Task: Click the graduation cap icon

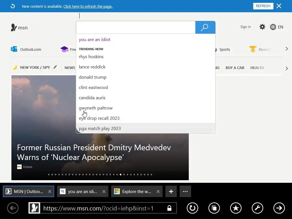Action: (64, 49)
